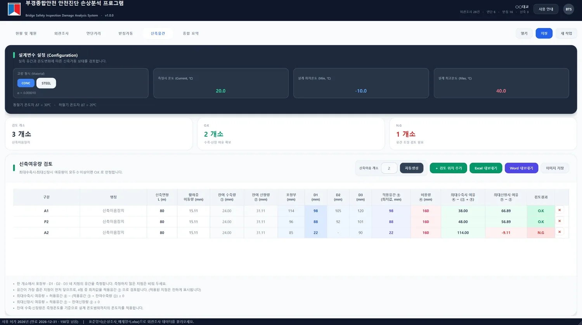Switch material to STEEL
Viewport: 582px width, 325px height.
pyautogui.click(x=46, y=83)
